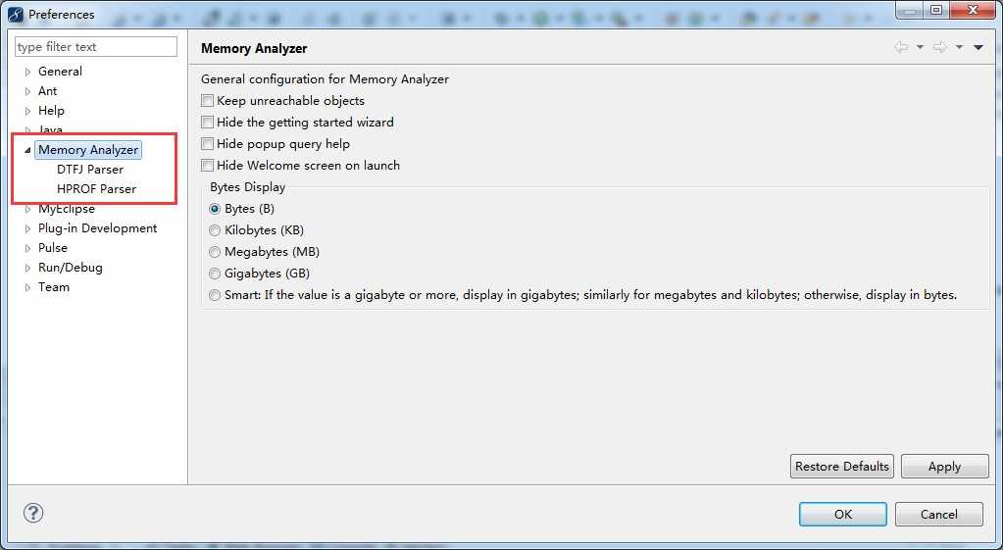Select the Bytes (B) radio option
1003x550 pixels.
coord(215,209)
